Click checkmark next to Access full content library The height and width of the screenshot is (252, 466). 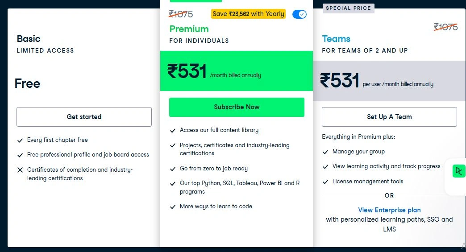click(x=173, y=131)
